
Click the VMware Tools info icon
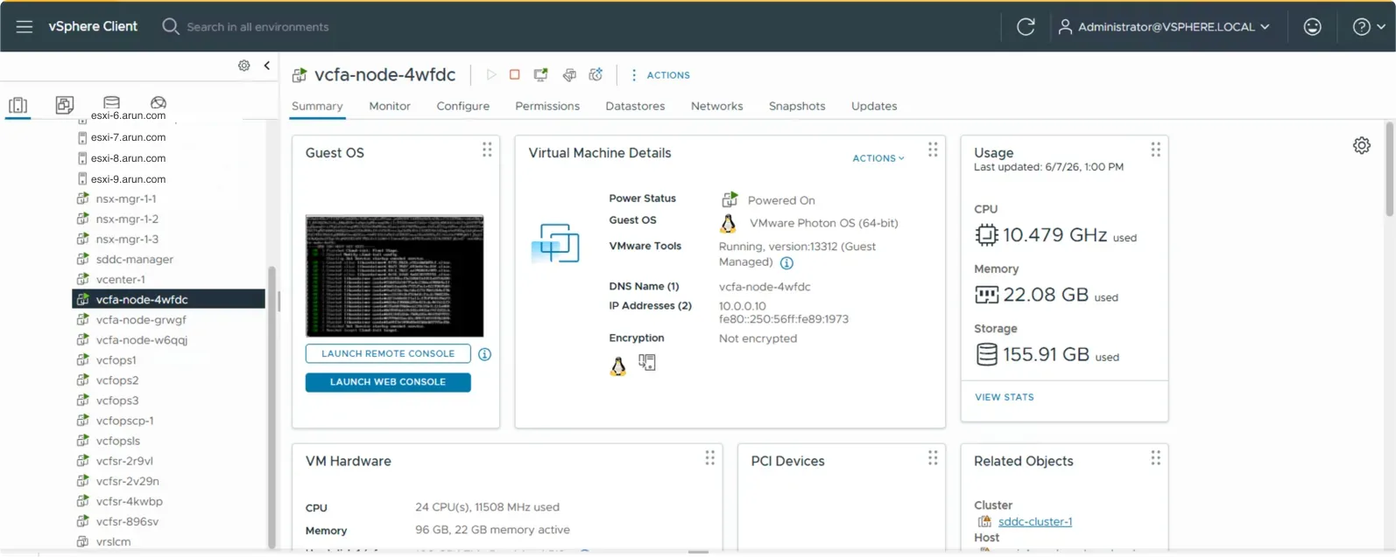click(786, 263)
